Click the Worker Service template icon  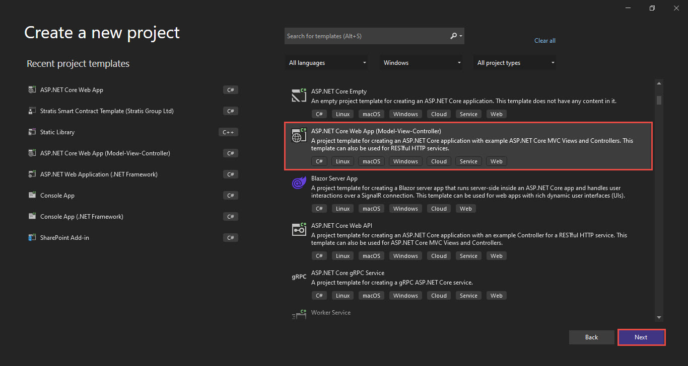point(299,315)
